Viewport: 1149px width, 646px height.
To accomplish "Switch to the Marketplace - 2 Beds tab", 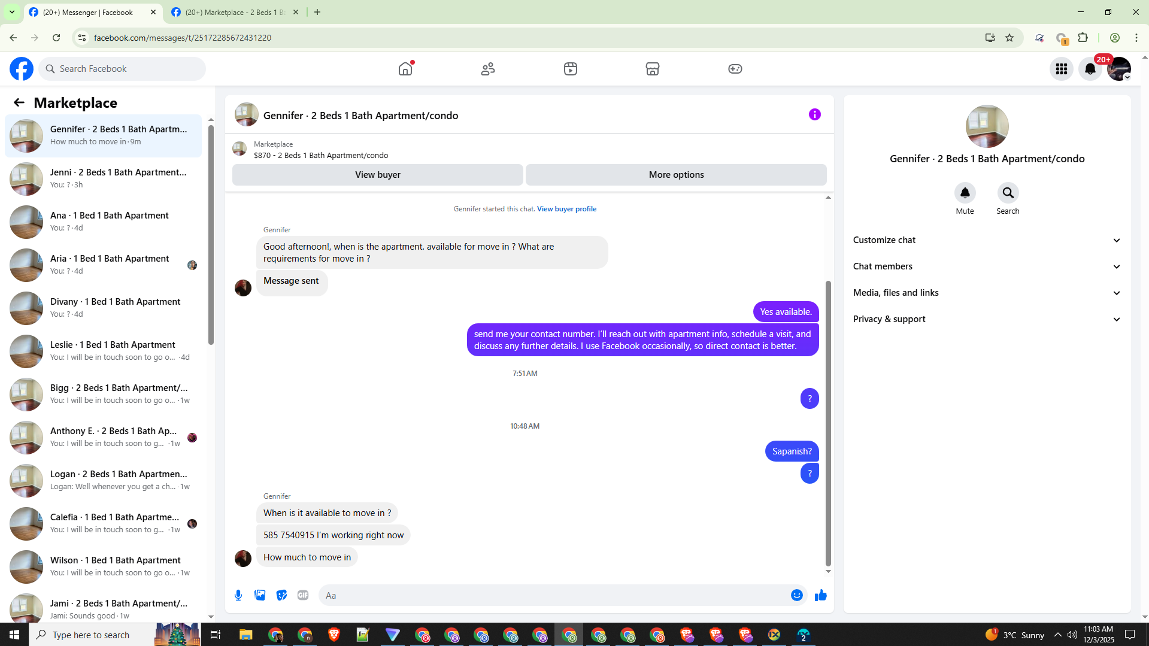I will pyautogui.click(x=235, y=12).
